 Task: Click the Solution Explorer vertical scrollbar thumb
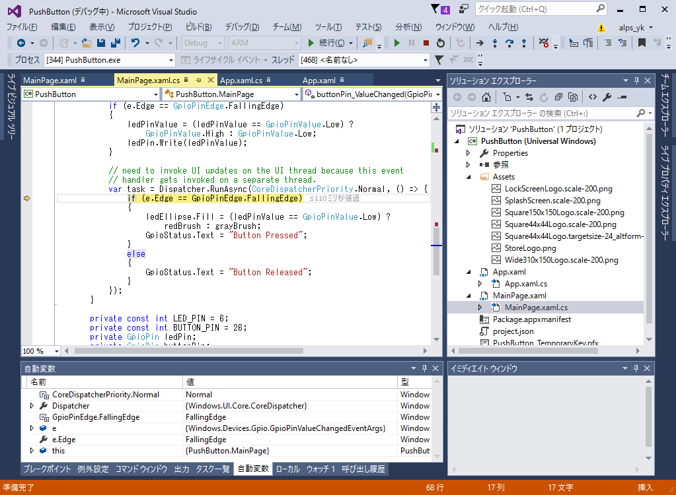[650, 228]
